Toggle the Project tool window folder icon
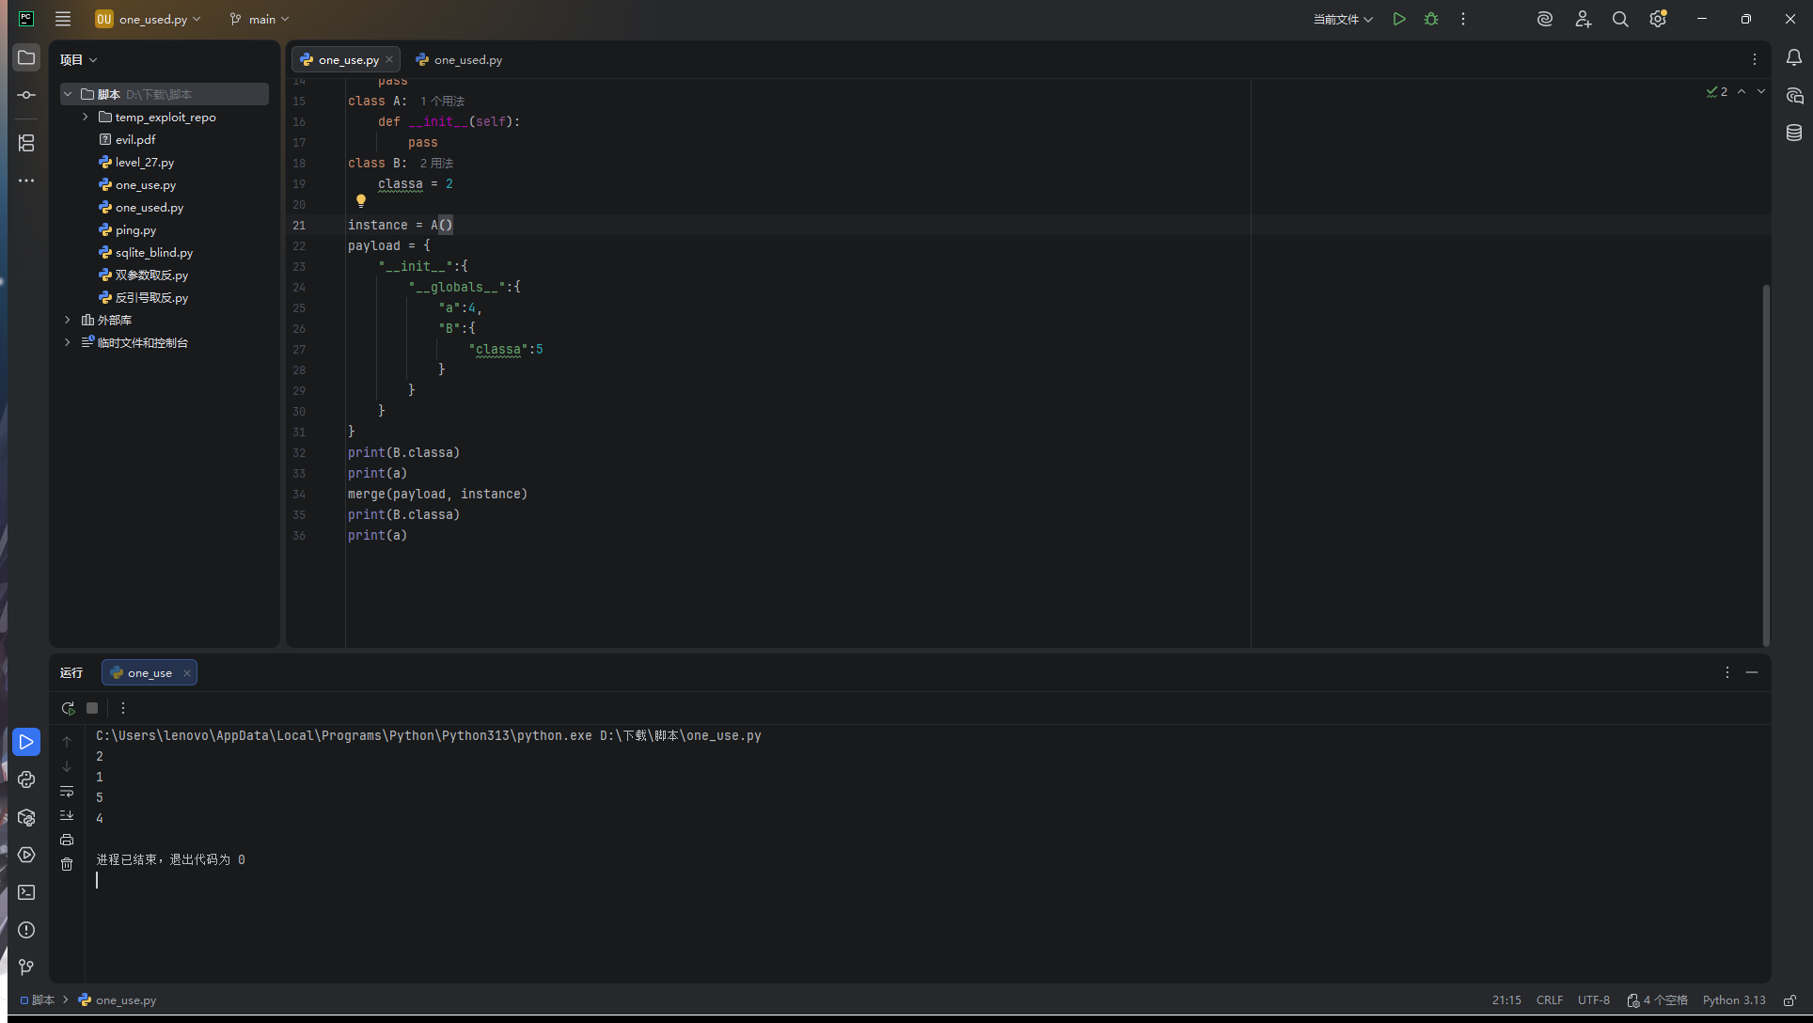This screenshot has width=1813, height=1023. pos(26,57)
